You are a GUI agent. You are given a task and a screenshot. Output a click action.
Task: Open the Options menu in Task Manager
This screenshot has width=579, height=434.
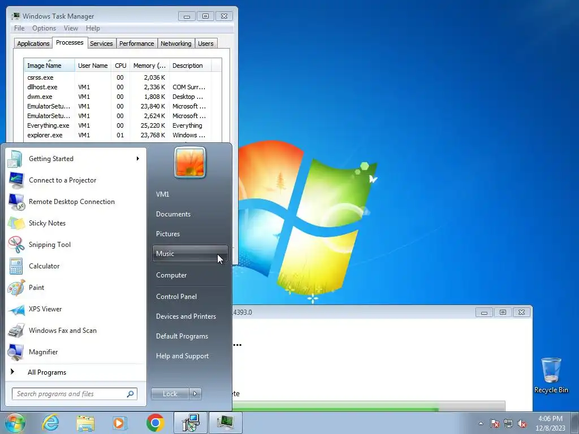44,28
